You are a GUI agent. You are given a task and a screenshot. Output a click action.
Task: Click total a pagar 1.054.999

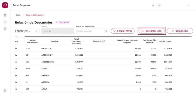click(x=168, y=62)
